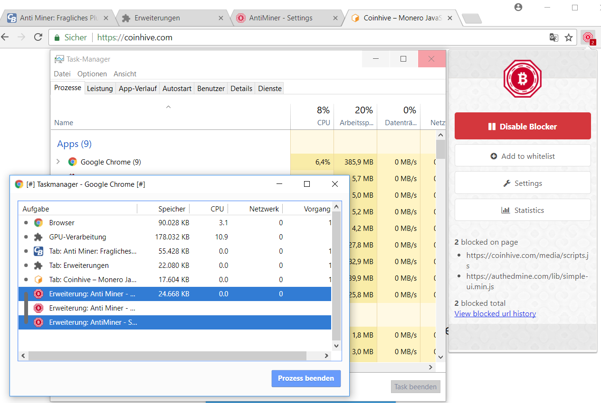The width and height of the screenshot is (601, 403).
Task: Expand the Google Chrome (9) app group
Action: [58, 162]
